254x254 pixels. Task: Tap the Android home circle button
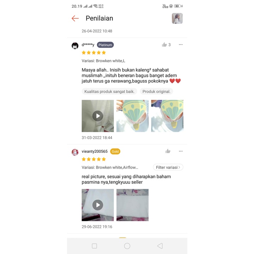pos(127,246)
